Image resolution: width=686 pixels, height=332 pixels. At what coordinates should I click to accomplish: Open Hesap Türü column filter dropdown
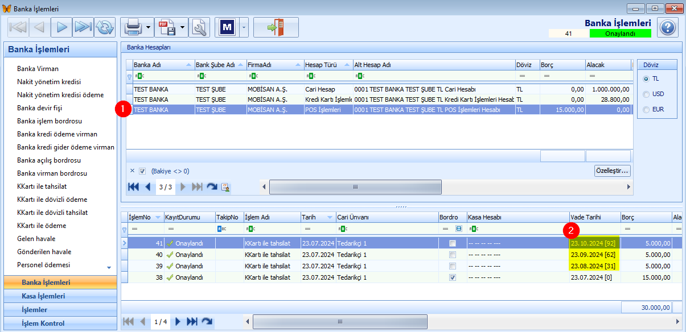347,65
